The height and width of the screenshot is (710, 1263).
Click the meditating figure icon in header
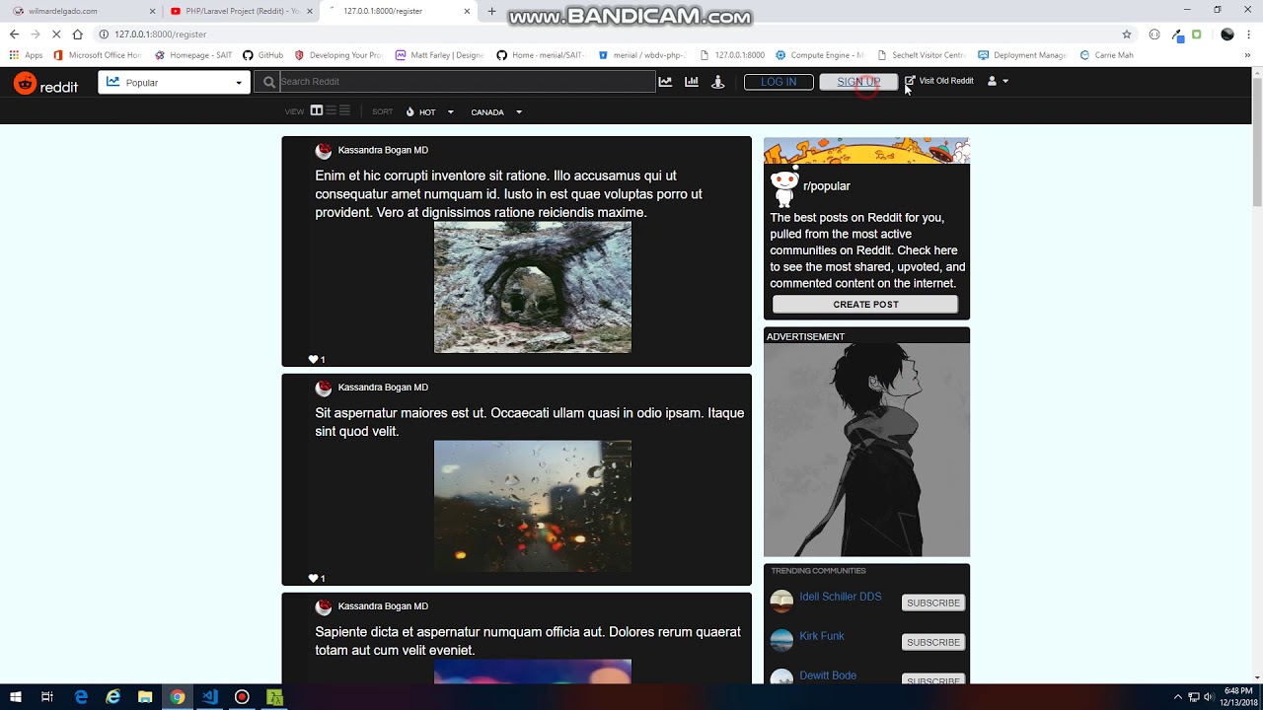click(x=718, y=82)
